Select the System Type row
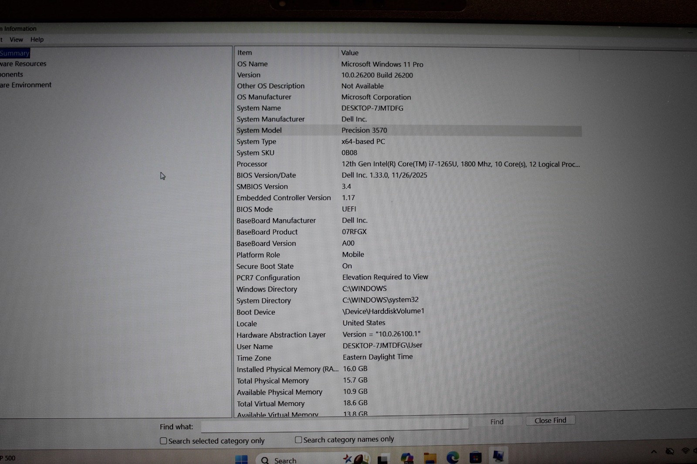The width and height of the screenshot is (697, 464). pyautogui.click(x=408, y=141)
